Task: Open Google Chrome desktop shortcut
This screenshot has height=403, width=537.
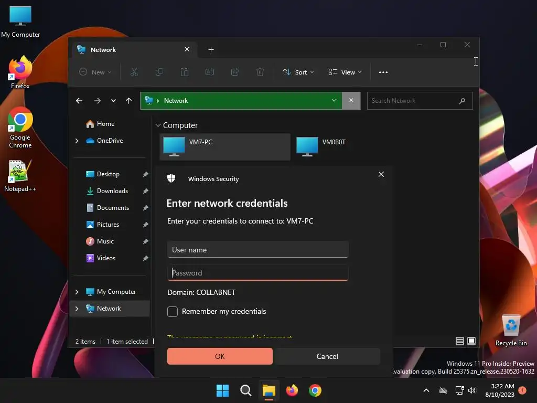Action: 20,128
